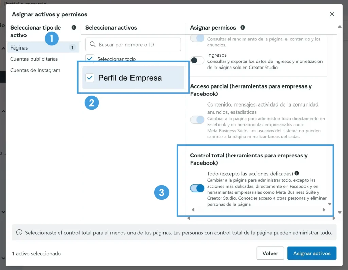Viewport: 348px width, 270px height.
Task: Click info icon beside Seleccionar tipo de activo
Action: (74, 27)
